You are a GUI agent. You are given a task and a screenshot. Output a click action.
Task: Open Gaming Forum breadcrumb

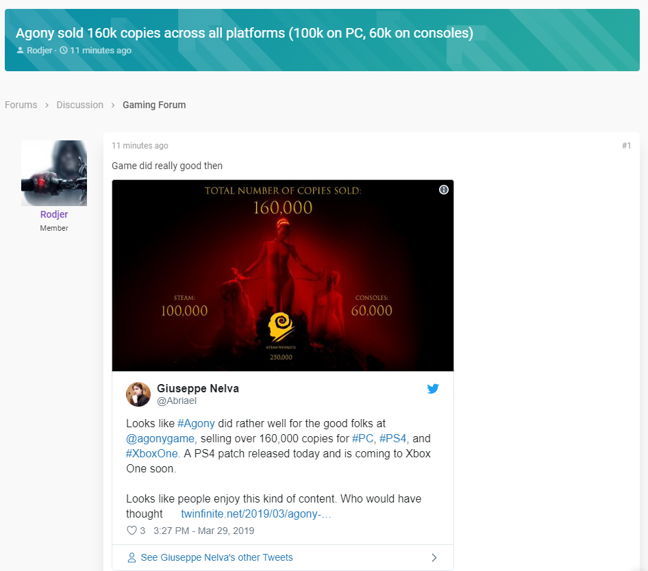pyautogui.click(x=154, y=105)
